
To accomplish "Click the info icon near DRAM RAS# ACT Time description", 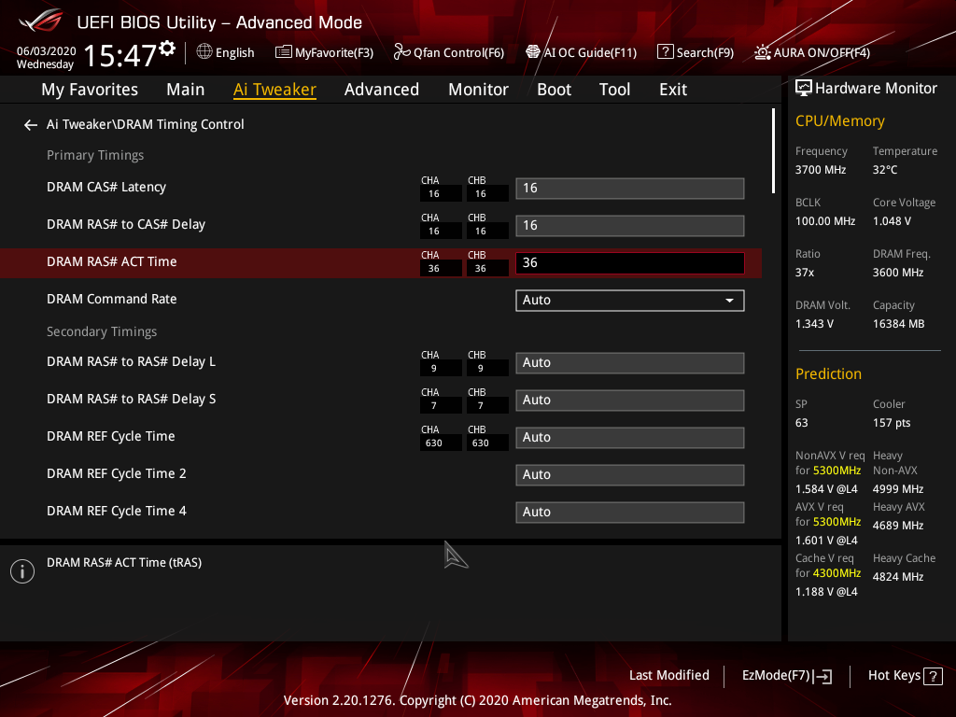I will 21,570.
